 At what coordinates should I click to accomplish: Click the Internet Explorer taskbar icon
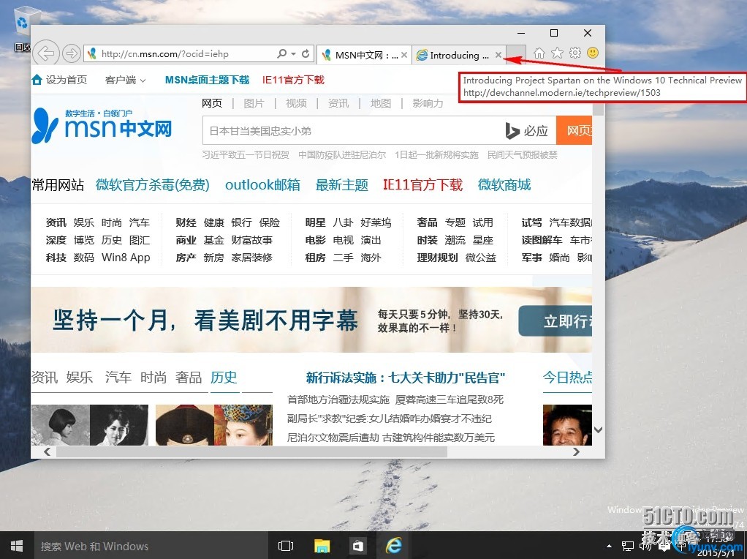point(394,546)
